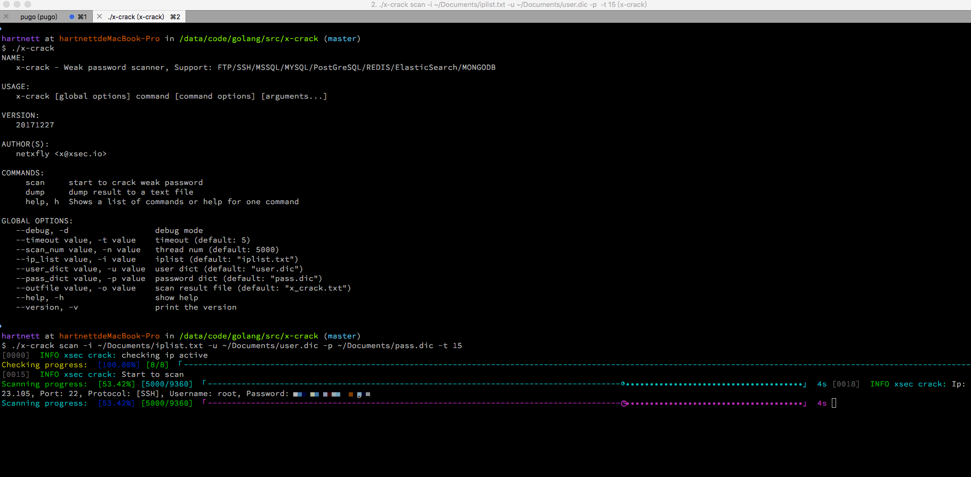Click the '--user_dict value, -u value' option
The width and height of the screenshot is (971, 477).
tap(81, 269)
